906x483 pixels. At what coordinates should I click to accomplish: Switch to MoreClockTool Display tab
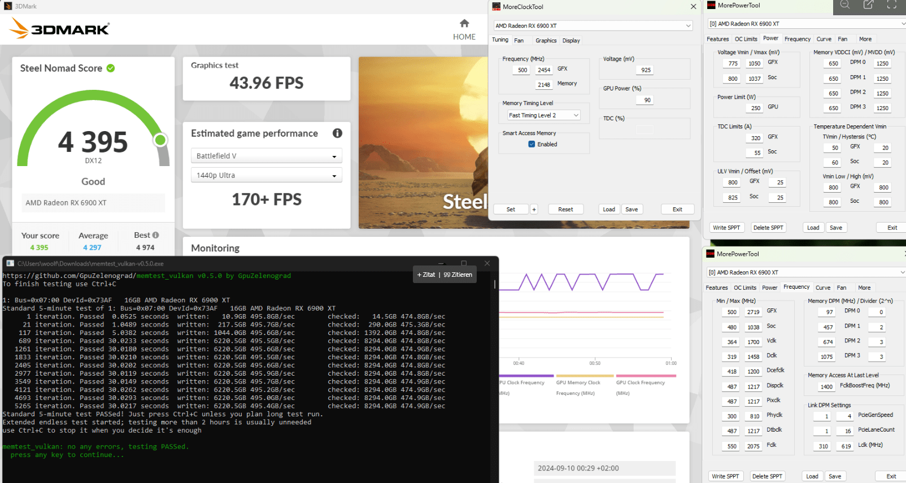coord(571,41)
